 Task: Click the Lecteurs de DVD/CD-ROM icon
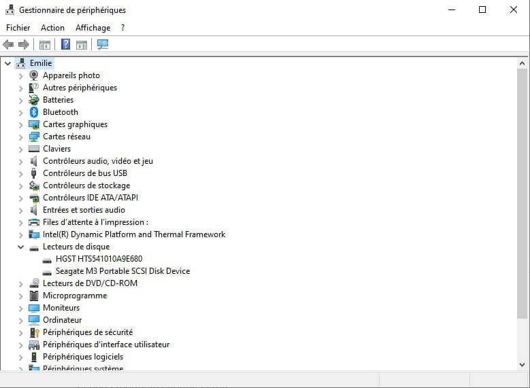coord(34,283)
